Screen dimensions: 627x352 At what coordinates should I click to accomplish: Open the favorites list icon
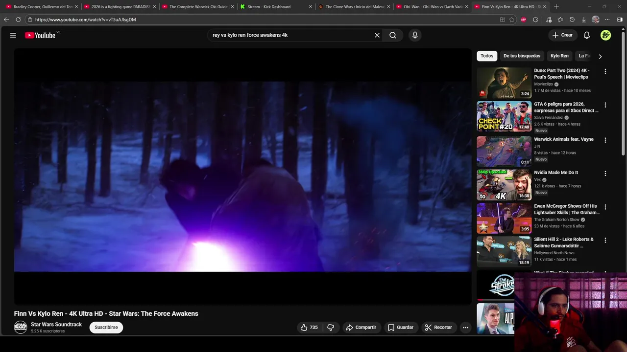tap(560, 20)
